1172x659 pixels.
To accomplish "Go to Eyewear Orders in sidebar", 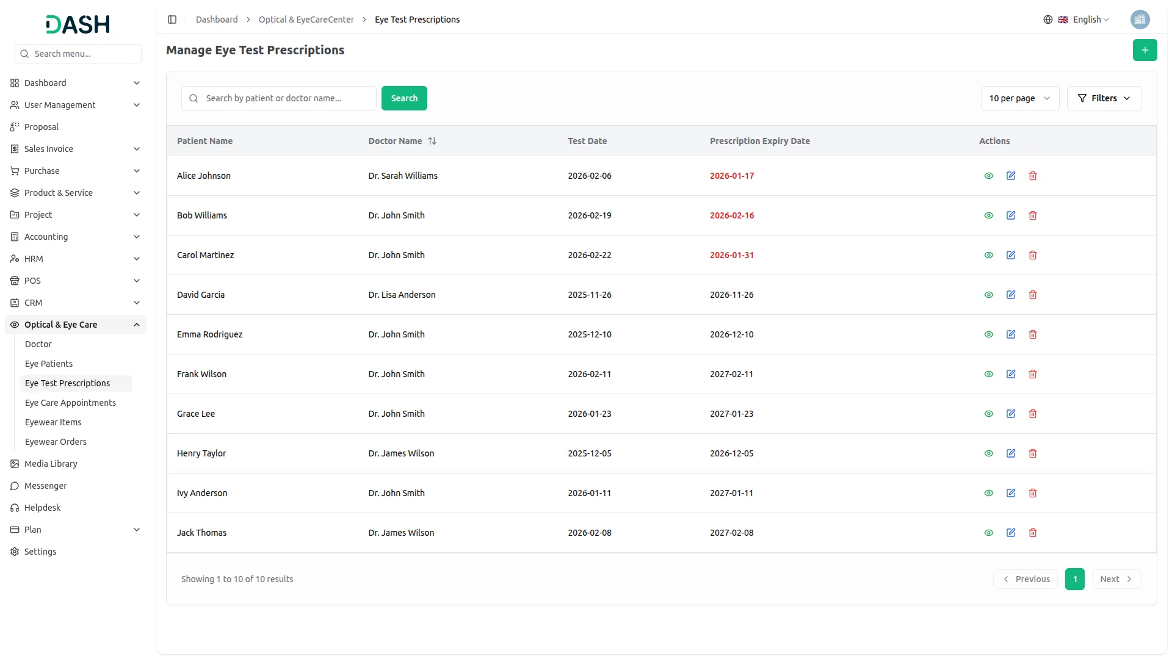I will tap(56, 442).
